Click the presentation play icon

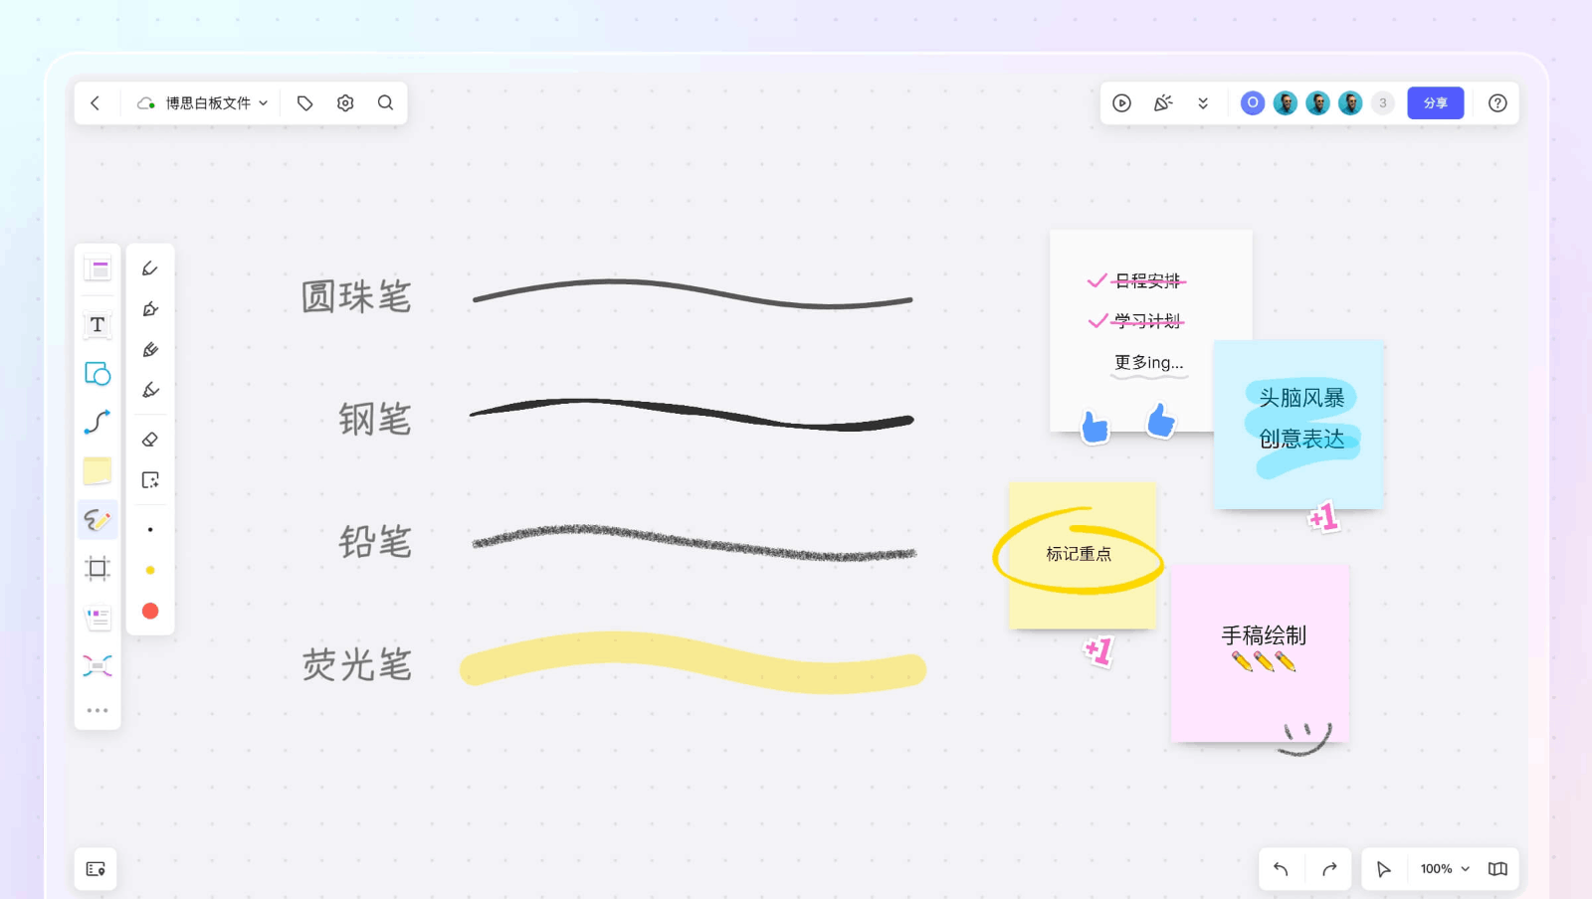[x=1122, y=102]
